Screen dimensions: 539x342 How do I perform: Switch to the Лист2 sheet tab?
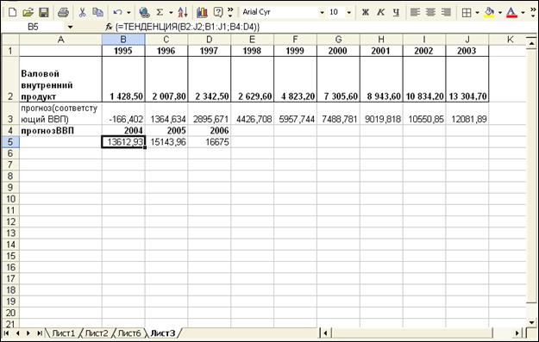click(97, 333)
